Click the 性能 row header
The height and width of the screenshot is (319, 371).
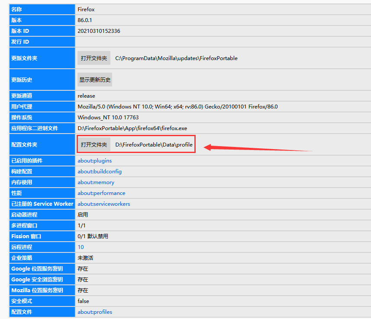pyautogui.click(x=42, y=193)
